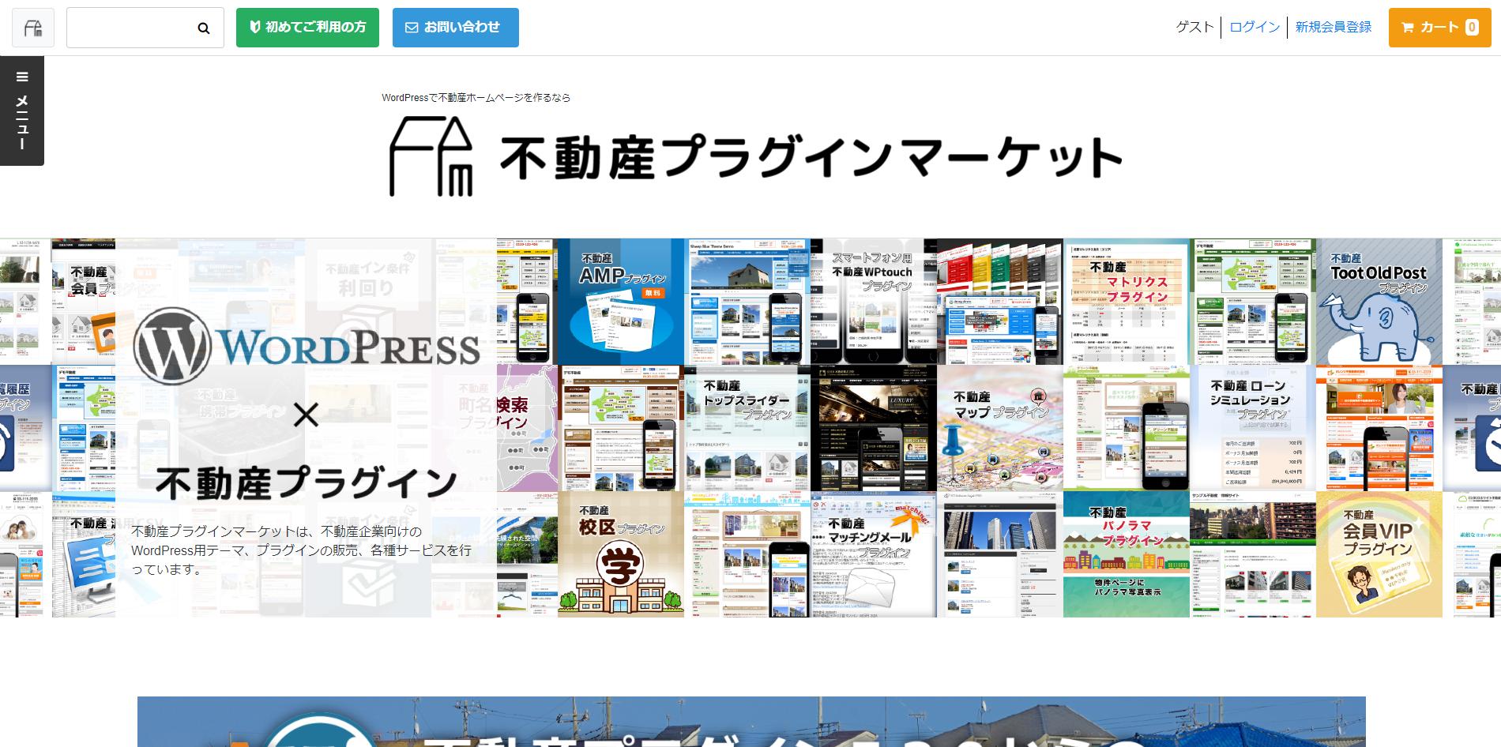Expand the メニュー side menu tab
This screenshot has width=1501, height=747.
click(22, 111)
